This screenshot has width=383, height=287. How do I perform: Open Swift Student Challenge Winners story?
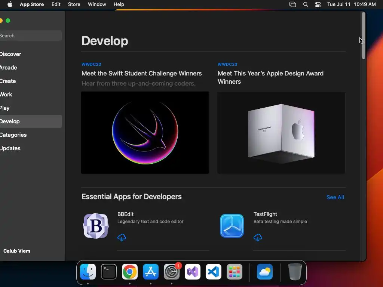tap(142, 73)
